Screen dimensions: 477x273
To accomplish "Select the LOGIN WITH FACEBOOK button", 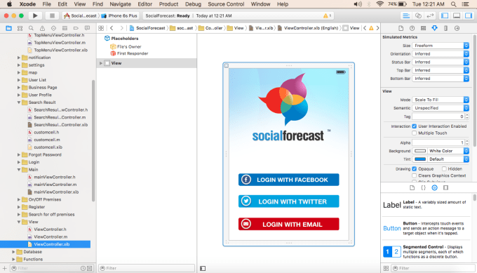I will tap(289, 180).
